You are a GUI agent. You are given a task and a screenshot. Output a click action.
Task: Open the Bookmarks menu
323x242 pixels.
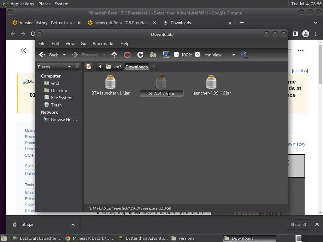coord(103,43)
